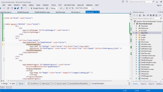Switch to the AjaxClass.aspx.cs tab
This screenshot has width=163, height=92.
pyautogui.click(x=6, y=12)
